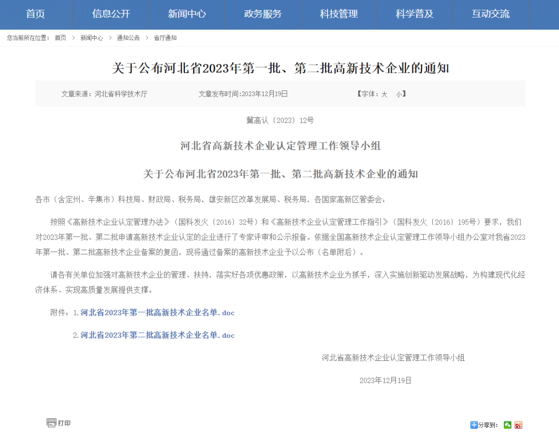
Task: Open the 首页 navigation menu item
Action: pyautogui.click(x=36, y=14)
